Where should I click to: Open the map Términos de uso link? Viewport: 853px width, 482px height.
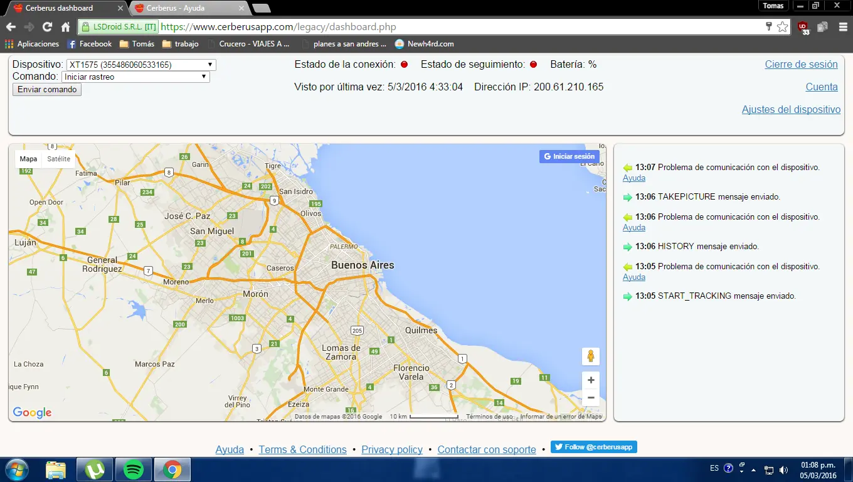pyautogui.click(x=489, y=416)
